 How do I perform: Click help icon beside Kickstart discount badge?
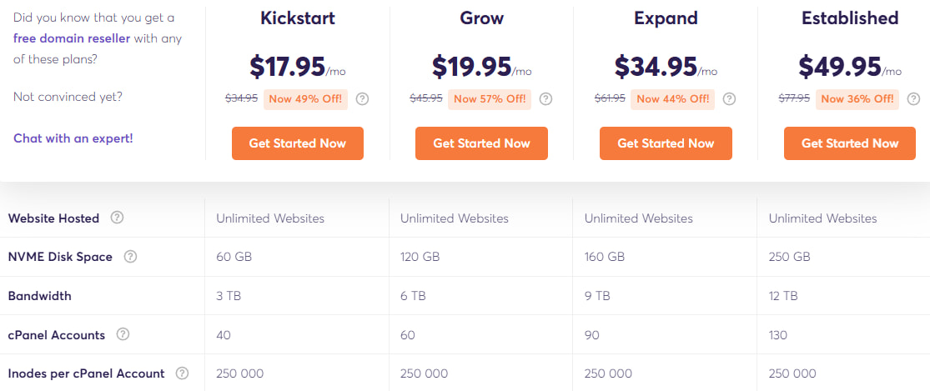point(362,99)
